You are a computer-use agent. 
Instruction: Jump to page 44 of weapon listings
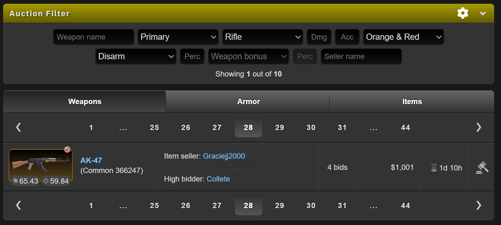pos(405,127)
